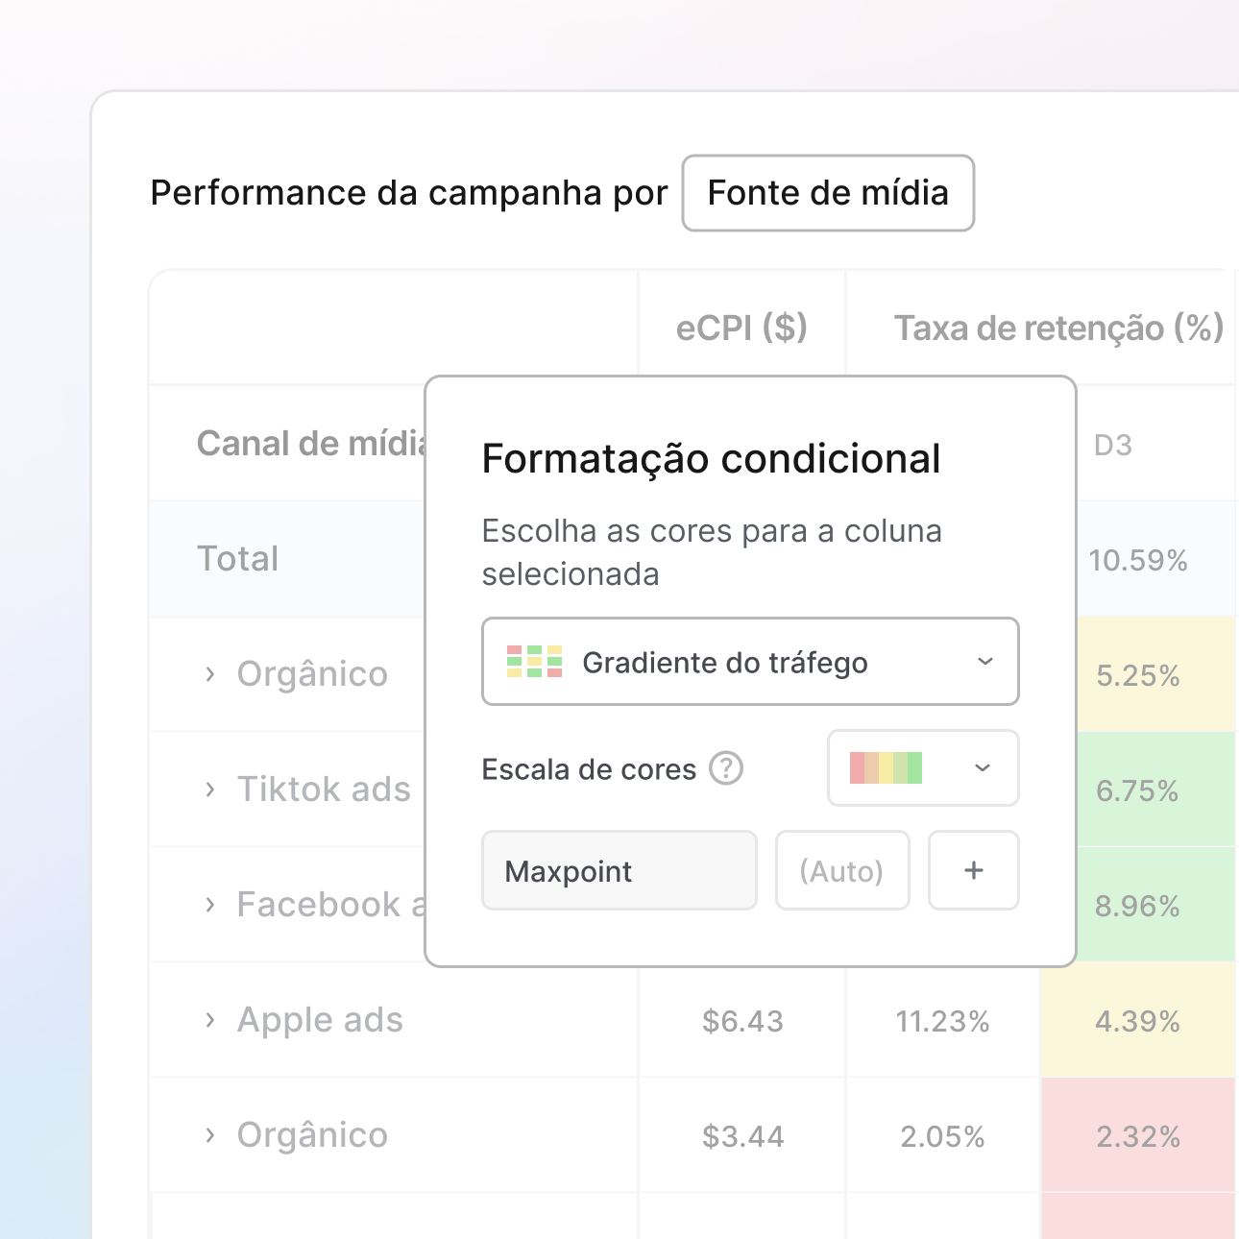Image resolution: width=1239 pixels, height=1239 pixels.
Task: Click the help icon beside Escala de cores
Action: [x=726, y=769]
